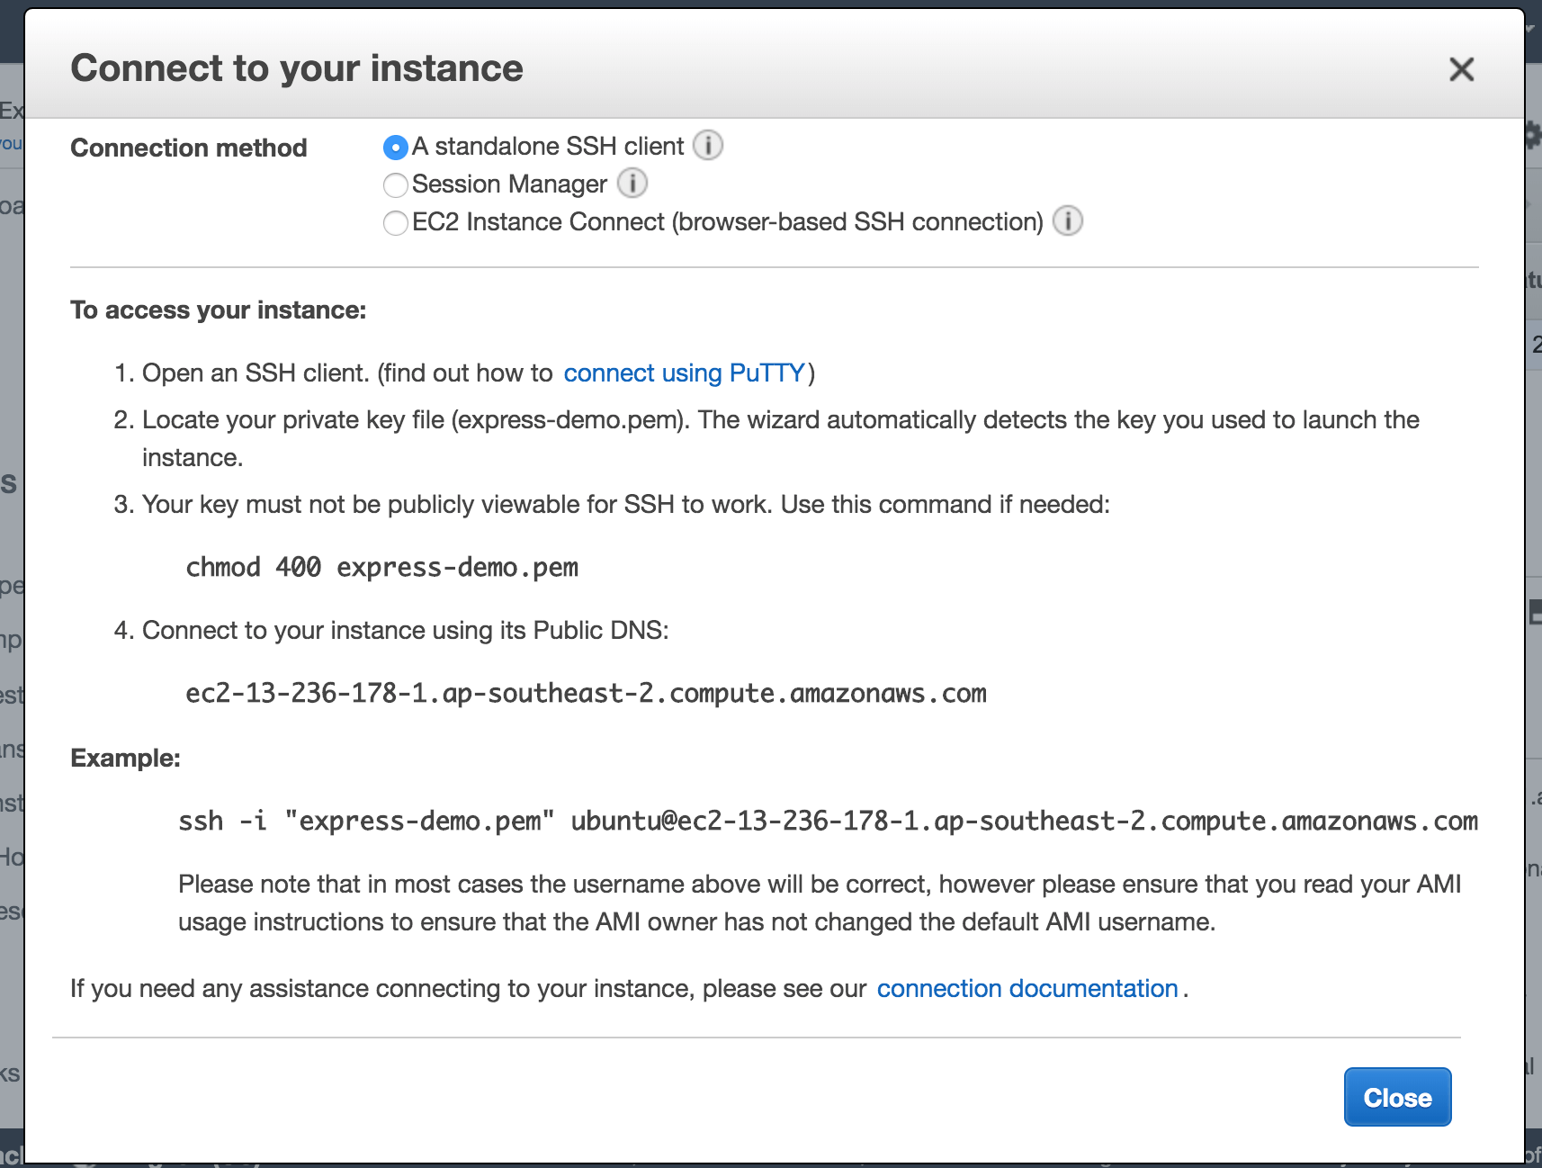Click the Public DNS hostname text
This screenshot has width=1542, height=1168.
(x=586, y=694)
